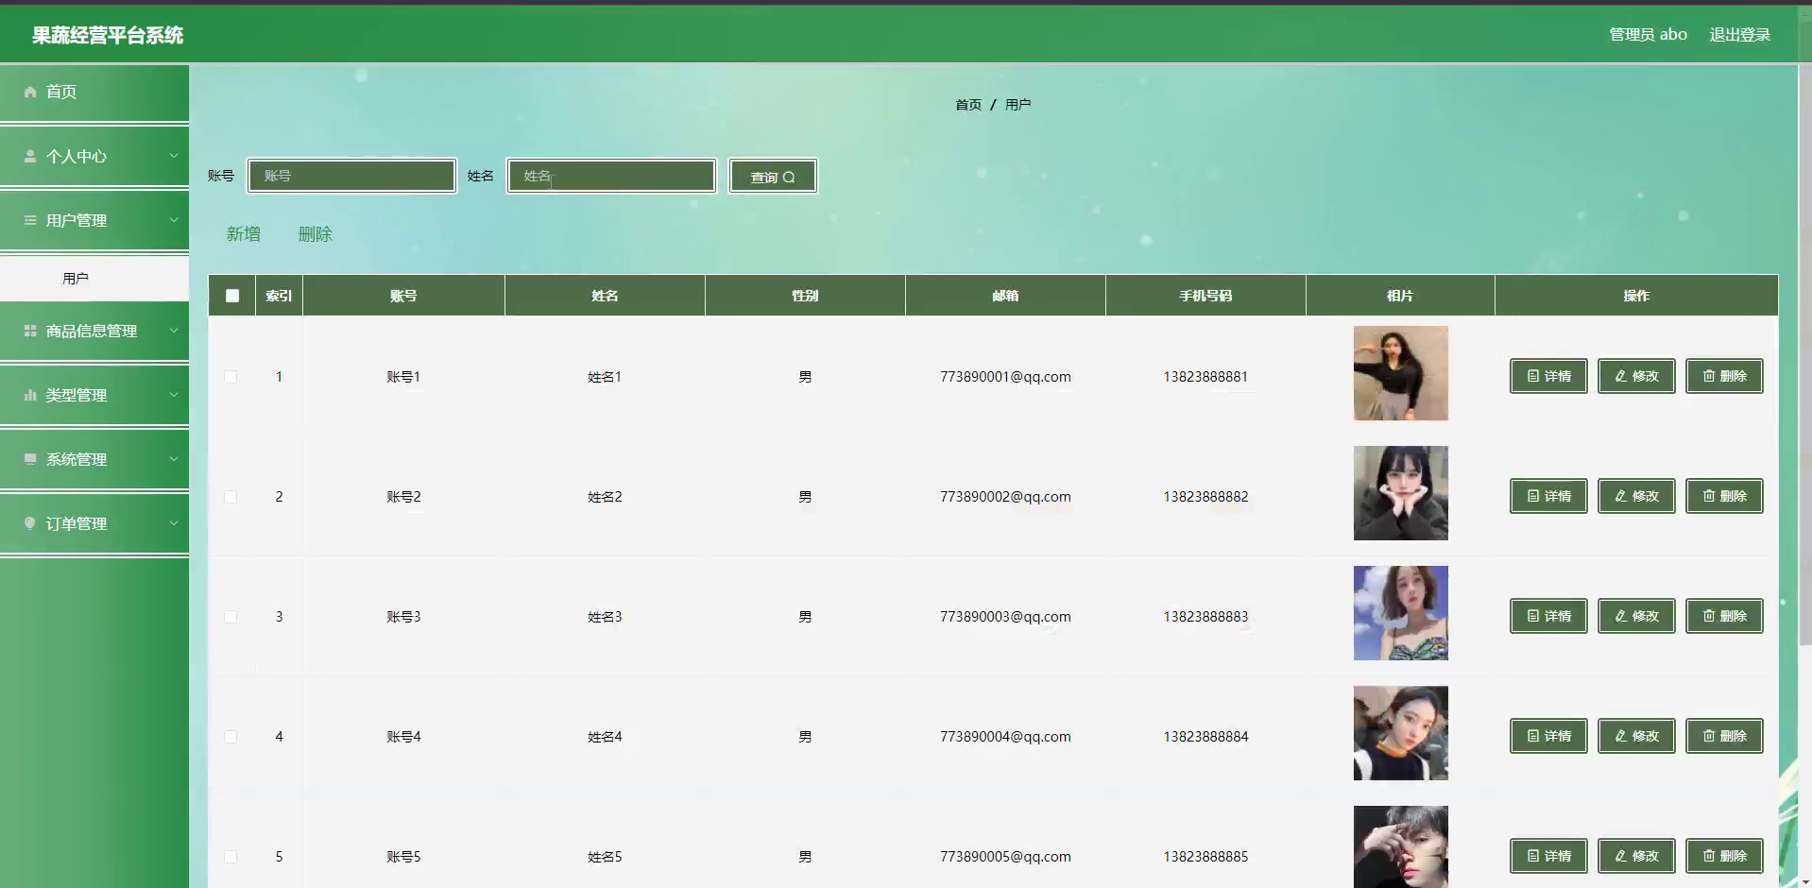The height and width of the screenshot is (888, 1812).
Task: Click the 账号 search input field
Action: pyautogui.click(x=351, y=176)
